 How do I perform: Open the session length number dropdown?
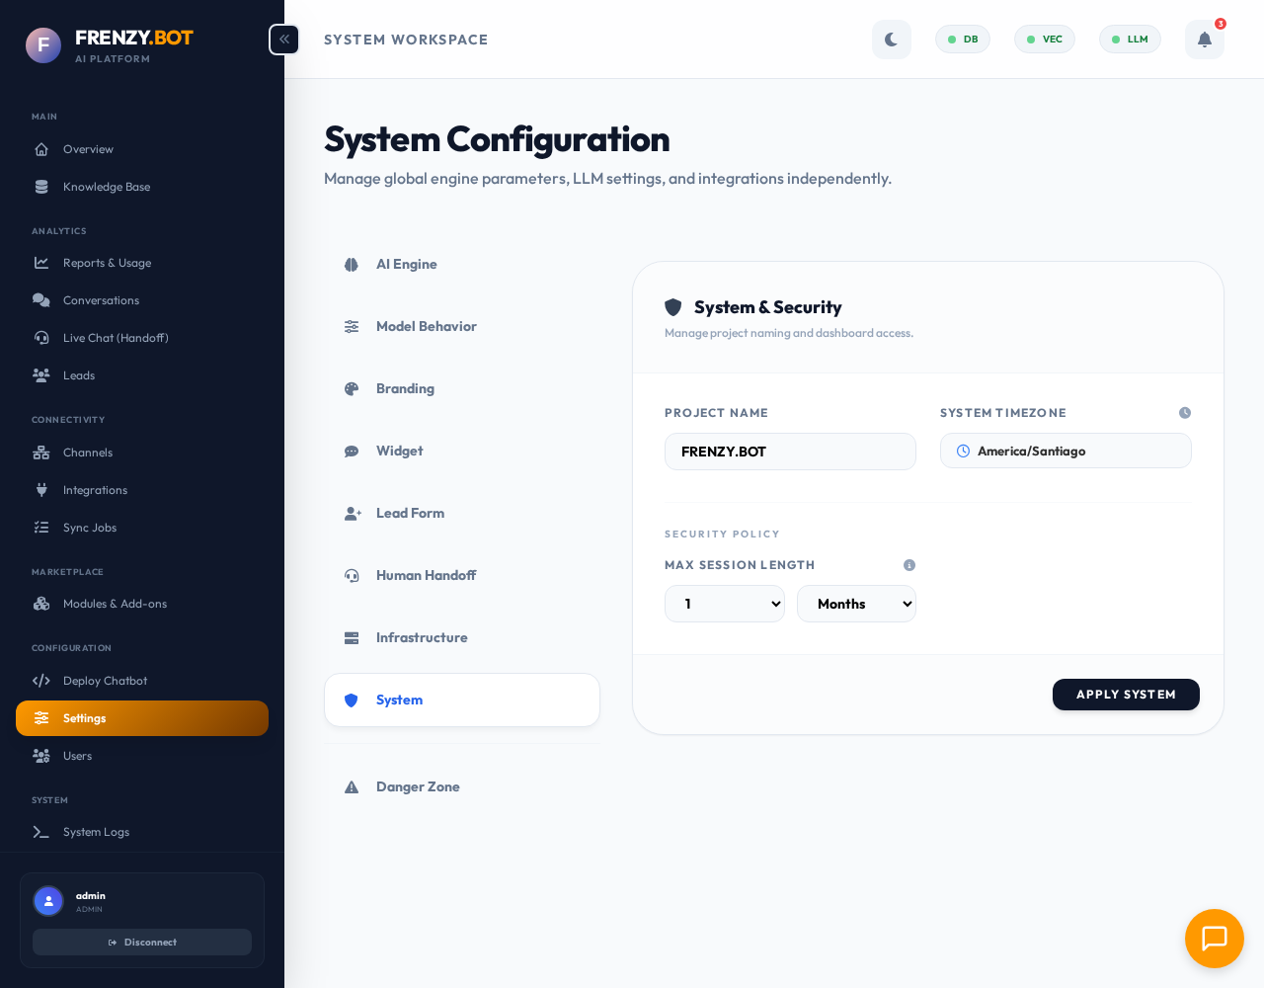(x=725, y=604)
